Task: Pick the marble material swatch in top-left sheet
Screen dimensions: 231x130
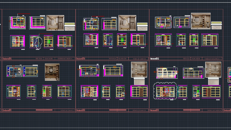Action: pyautogui.click(x=70, y=29)
